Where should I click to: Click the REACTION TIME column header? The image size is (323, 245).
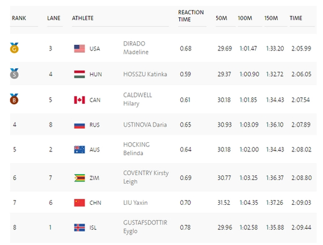[x=191, y=16]
